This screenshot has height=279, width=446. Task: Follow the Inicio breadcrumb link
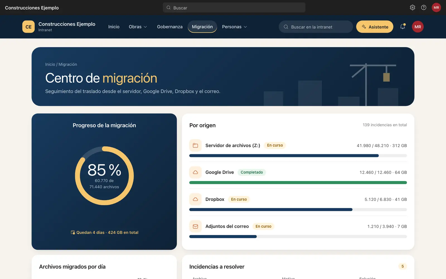pyautogui.click(x=50, y=64)
